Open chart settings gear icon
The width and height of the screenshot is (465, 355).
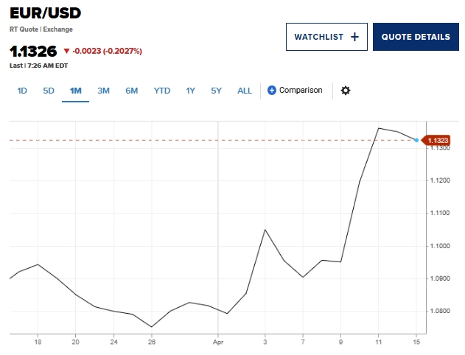pyautogui.click(x=346, y=91)
